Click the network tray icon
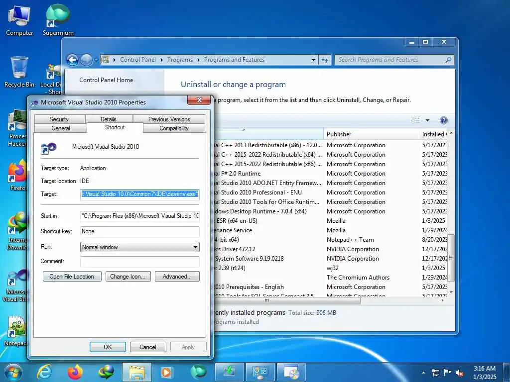This screenshot has width=510, height=382. pyautogui.click(x=435, y=373)
